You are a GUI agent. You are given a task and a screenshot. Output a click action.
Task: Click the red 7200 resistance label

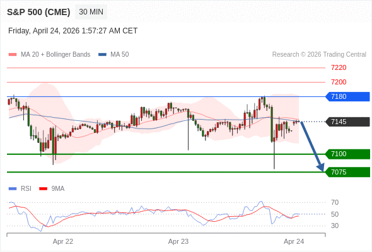tap(339, 82)
